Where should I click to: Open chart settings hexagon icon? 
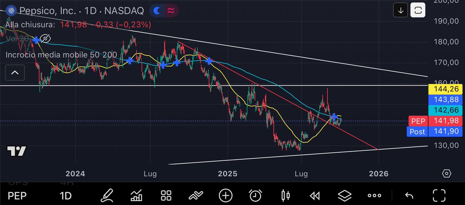click(x=446, y=174)
